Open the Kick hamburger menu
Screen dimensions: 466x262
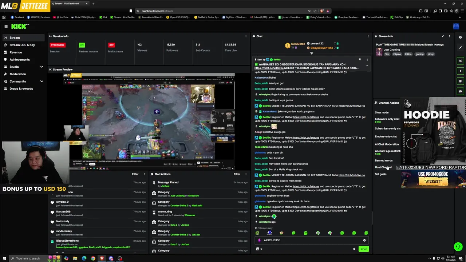[6, 26]
